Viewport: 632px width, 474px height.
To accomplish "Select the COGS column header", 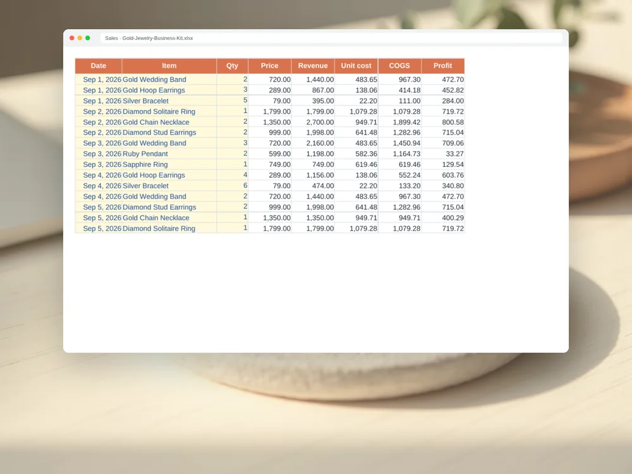I will [x=399, y=66].
